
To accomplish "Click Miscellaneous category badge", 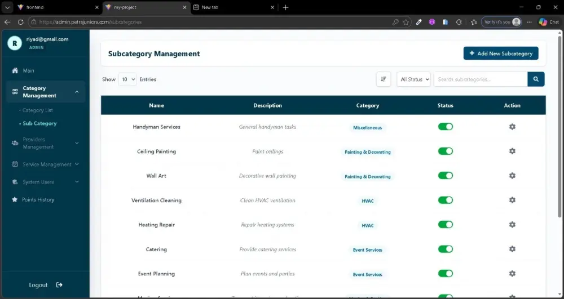I will pyautogui.click(x=367, y=127).
